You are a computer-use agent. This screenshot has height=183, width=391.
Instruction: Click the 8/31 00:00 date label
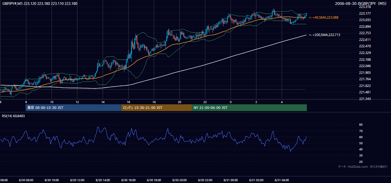tap(231, 180)
